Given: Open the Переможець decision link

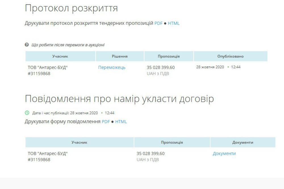Looking at the screenshot, I should point(112,67).
